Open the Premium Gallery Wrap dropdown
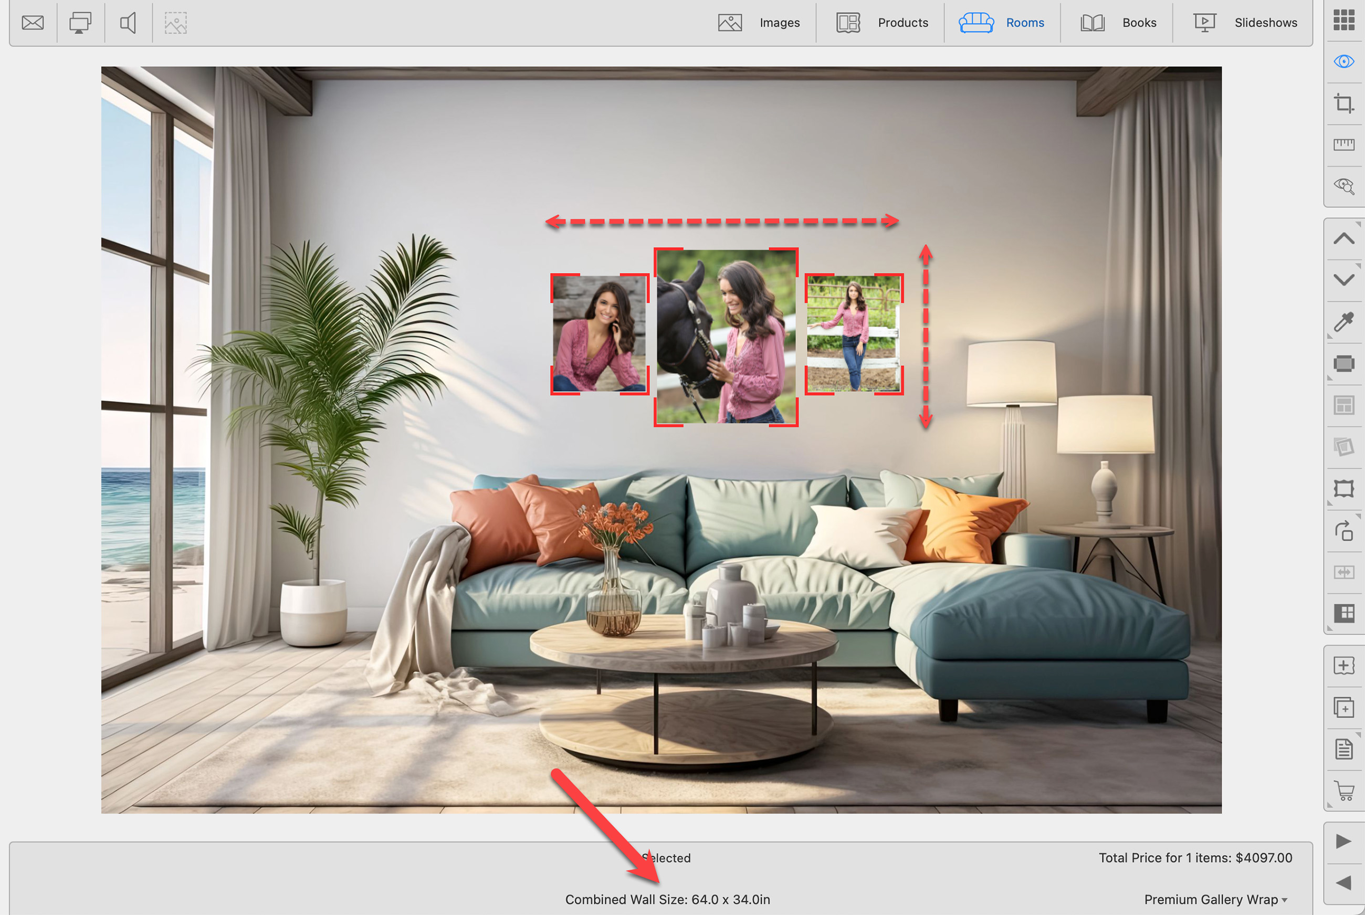Screen dimensions: 1365x915 click(x=1215, y=899)
